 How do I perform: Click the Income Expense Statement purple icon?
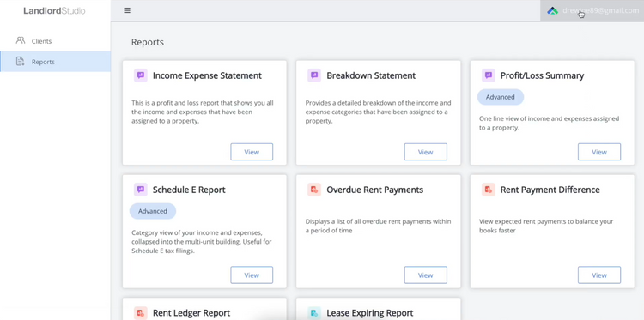pyautogui.click(x=141, y=75)
